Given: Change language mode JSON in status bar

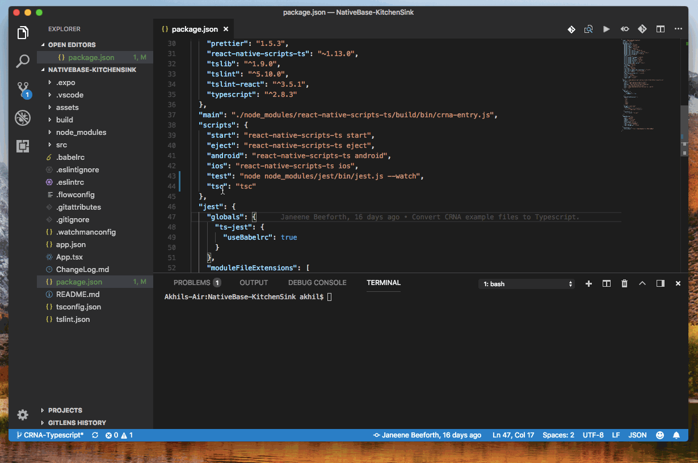Looking at the screenshot, I should [637, 435].
